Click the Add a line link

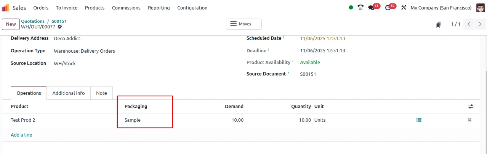coord(21,135)
